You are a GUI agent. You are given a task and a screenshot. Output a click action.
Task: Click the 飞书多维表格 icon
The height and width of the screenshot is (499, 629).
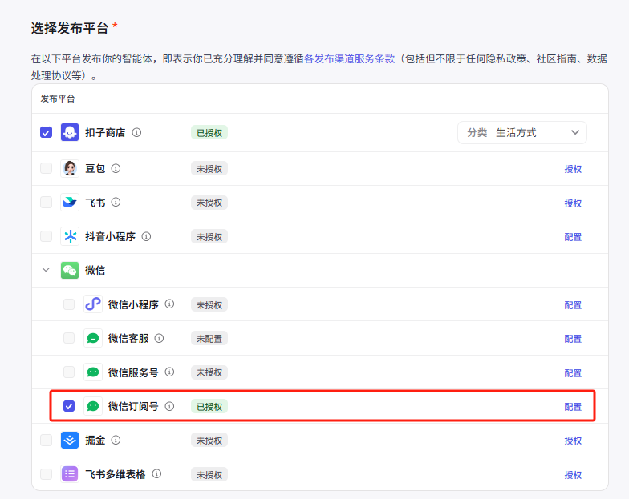70,474
